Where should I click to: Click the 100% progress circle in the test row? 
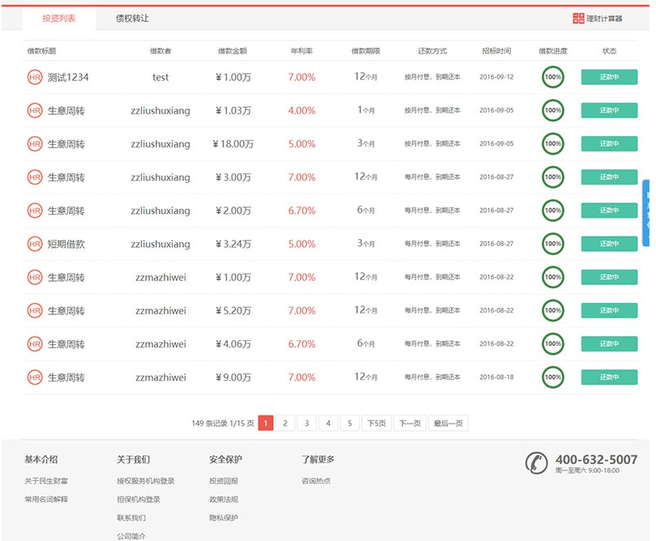[x=553, y=77]
